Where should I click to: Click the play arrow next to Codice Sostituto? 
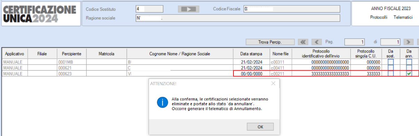189,9
